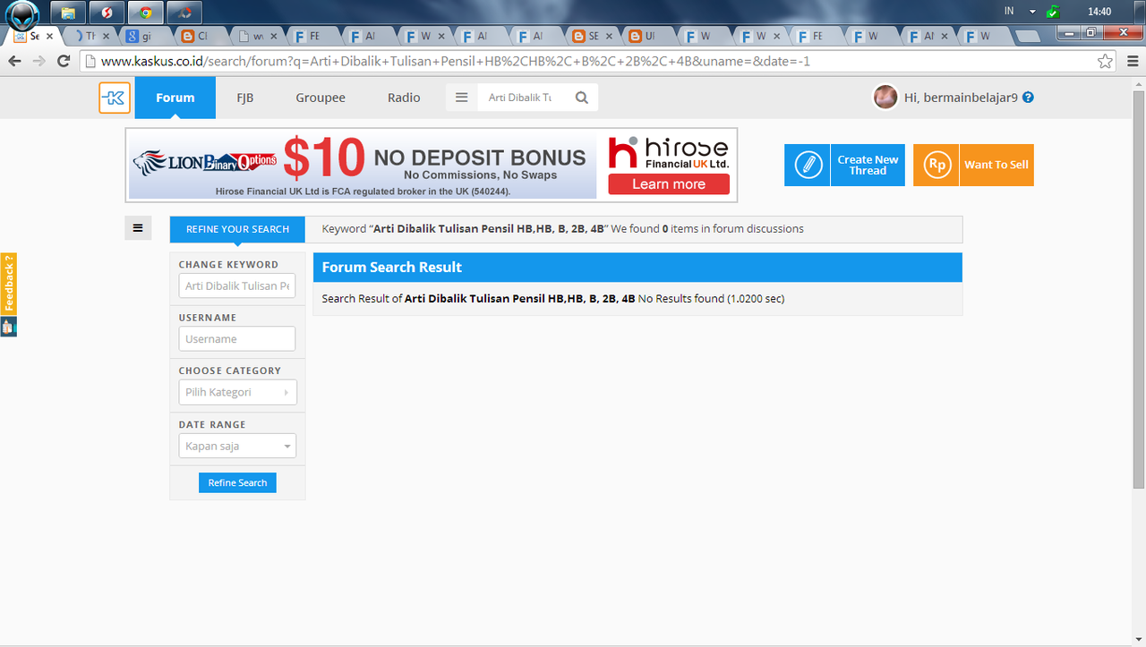Open the user avatar picture
1146x647 pixels.
[x=885, y=97]
